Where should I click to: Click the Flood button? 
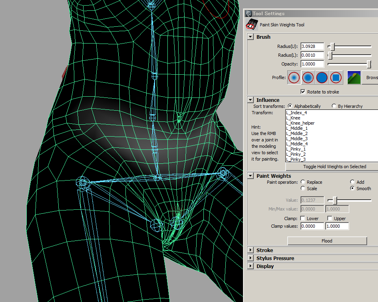click(327, 241)
